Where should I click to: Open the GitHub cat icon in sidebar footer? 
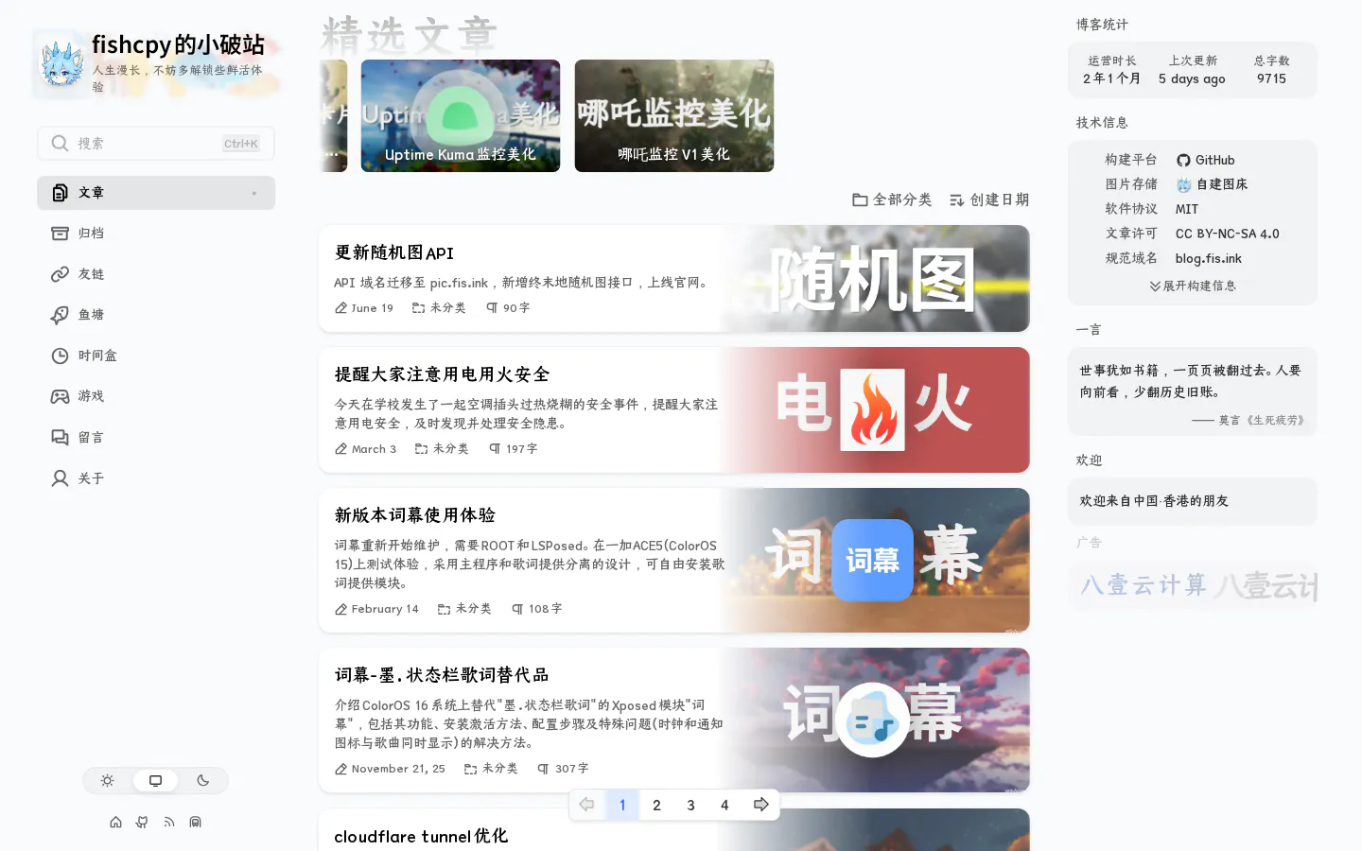tap(142, 822)
